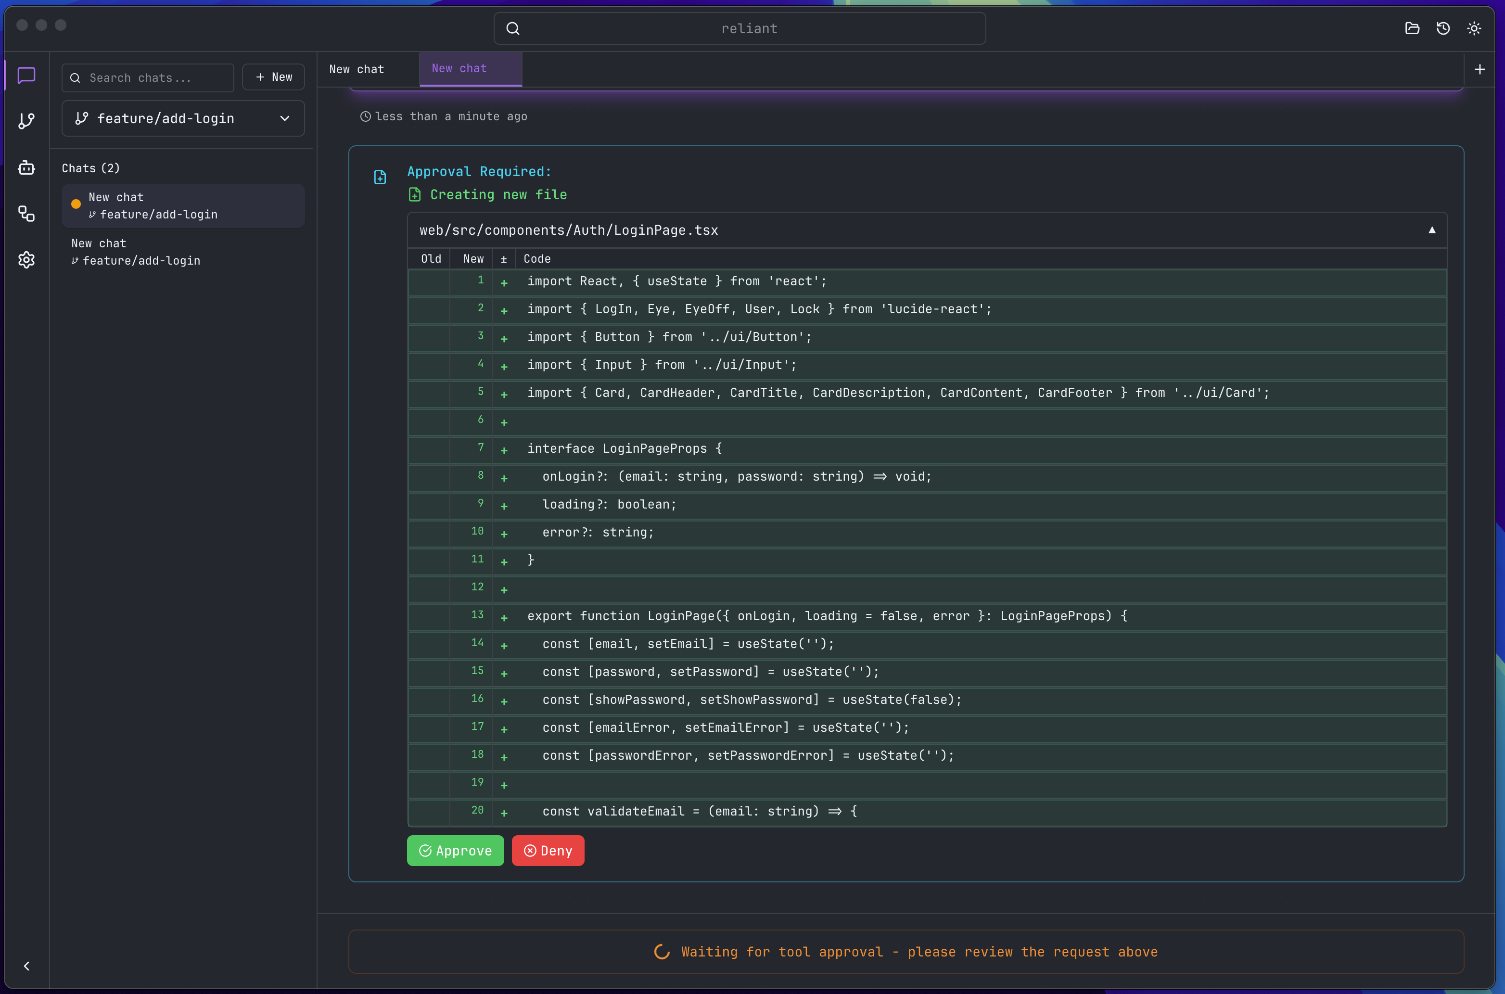Image resolution: width=1505 pixels, height=994 pixels.
Task: View history with the clock icon
Action: (1443, 28)
